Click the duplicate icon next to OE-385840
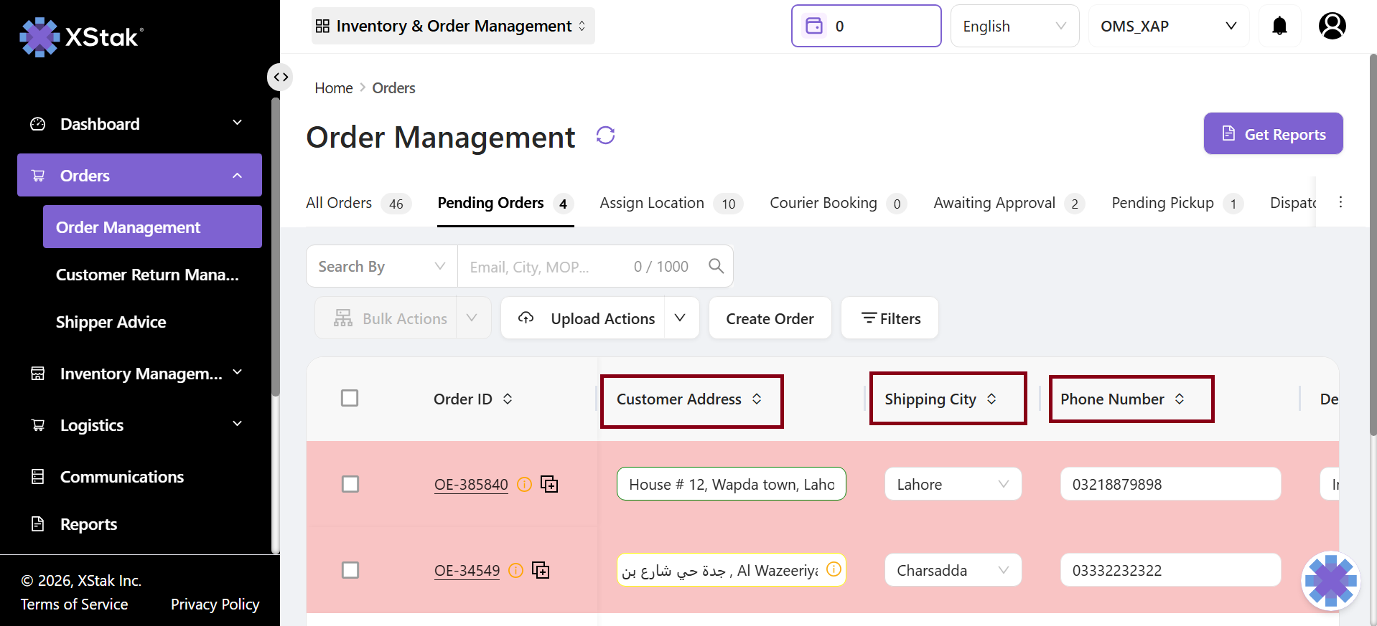 pyautogui.click(x=549, y=485)
